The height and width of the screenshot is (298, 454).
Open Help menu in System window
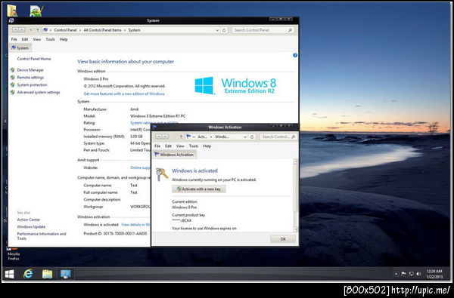[64, 39]
